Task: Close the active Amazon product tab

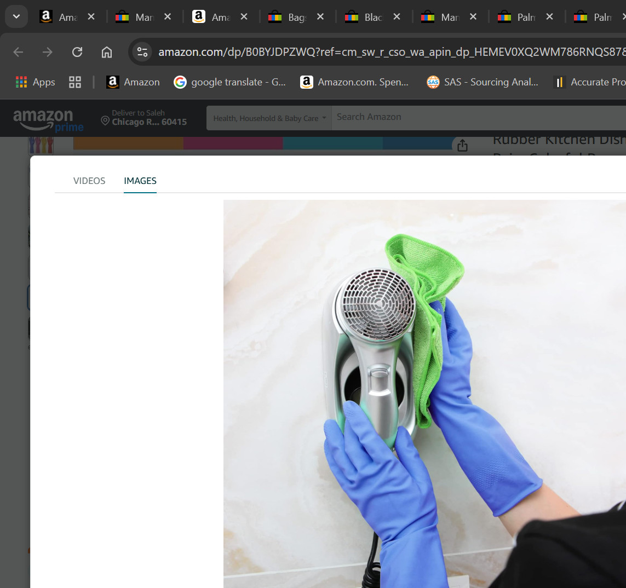Action: 244,17
